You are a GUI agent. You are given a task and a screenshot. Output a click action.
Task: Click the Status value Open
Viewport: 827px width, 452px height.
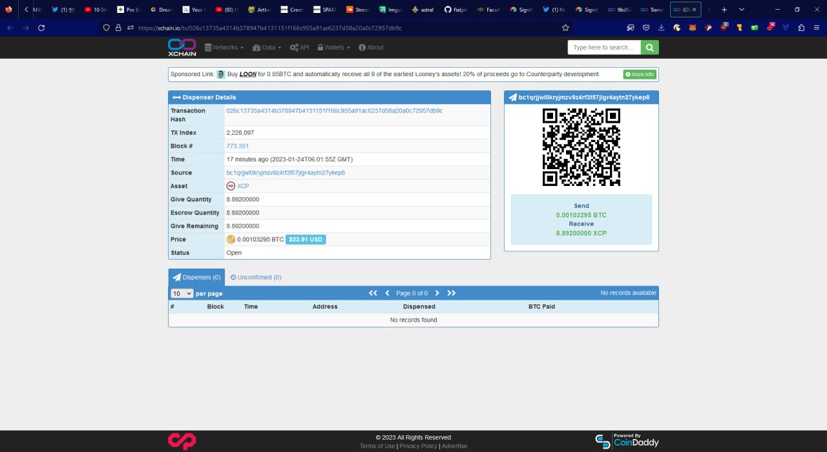pyautogui.click(x=234, y=252)
